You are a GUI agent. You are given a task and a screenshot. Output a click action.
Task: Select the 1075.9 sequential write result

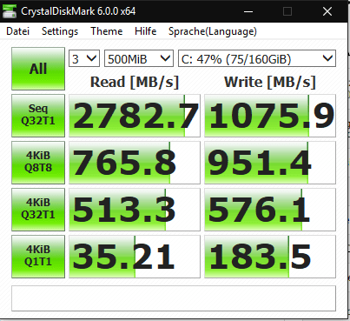[270, 116]
